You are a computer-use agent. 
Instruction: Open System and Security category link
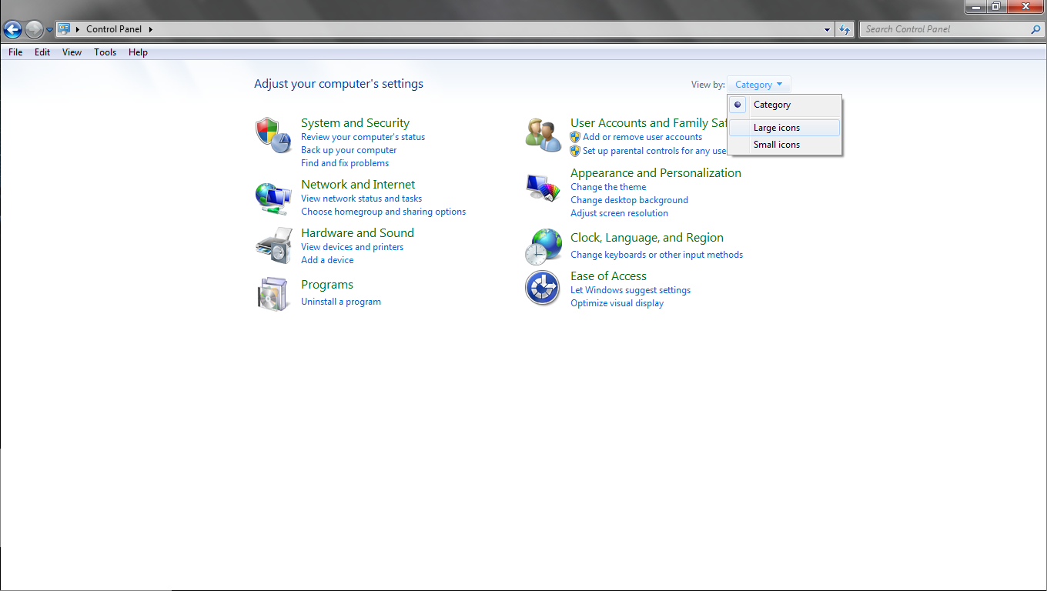[355, 123]
